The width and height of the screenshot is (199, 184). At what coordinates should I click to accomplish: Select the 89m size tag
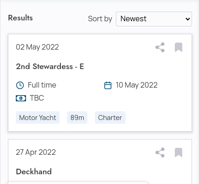coord(77,118)
